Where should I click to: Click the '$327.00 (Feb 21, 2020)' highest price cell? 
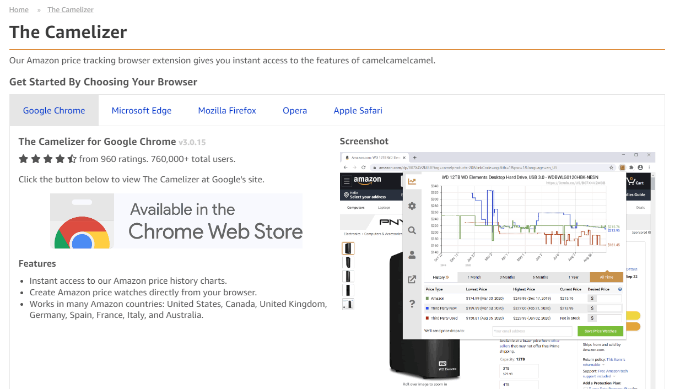point(532,308)
